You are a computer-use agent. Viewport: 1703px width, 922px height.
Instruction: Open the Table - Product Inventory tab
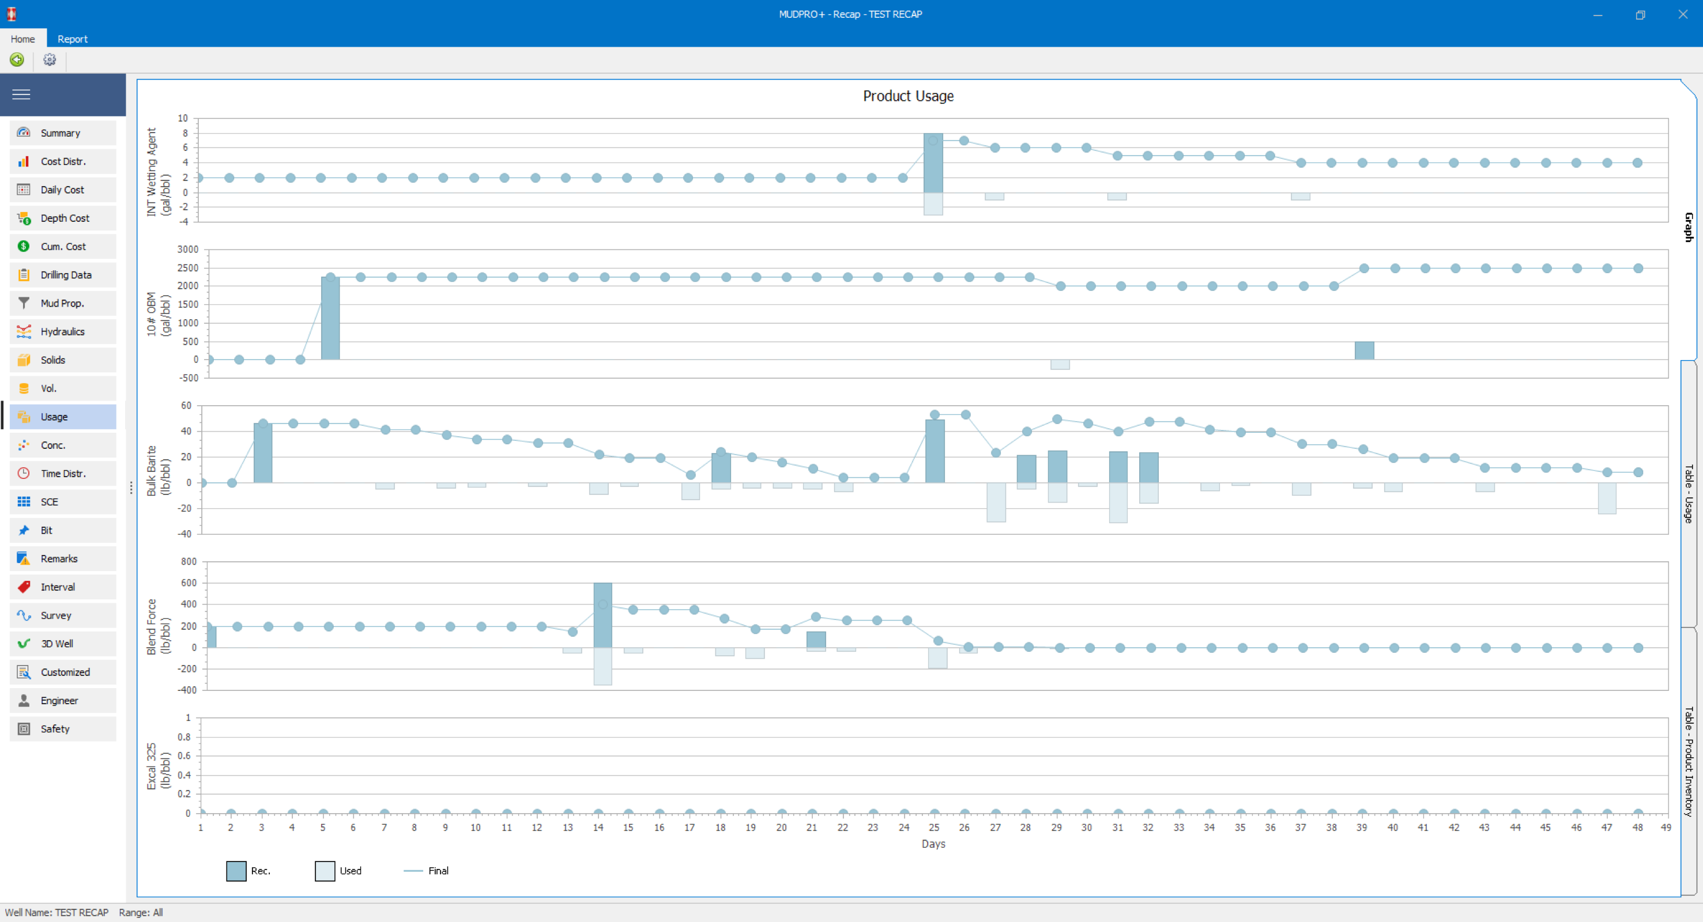point(1689,761)
